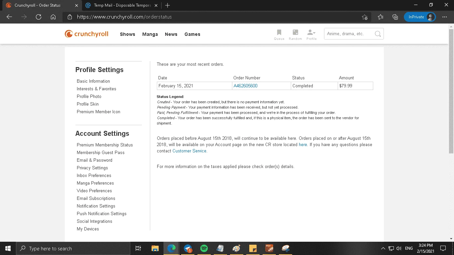The height and width of the screenshot is (255, 454).
Task: Open File Explorer from the taskbar
Action: pos(155,248)
